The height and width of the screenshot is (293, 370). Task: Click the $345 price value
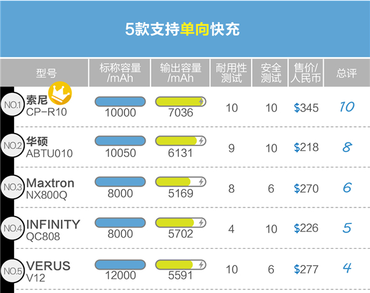tap(306, 108)
